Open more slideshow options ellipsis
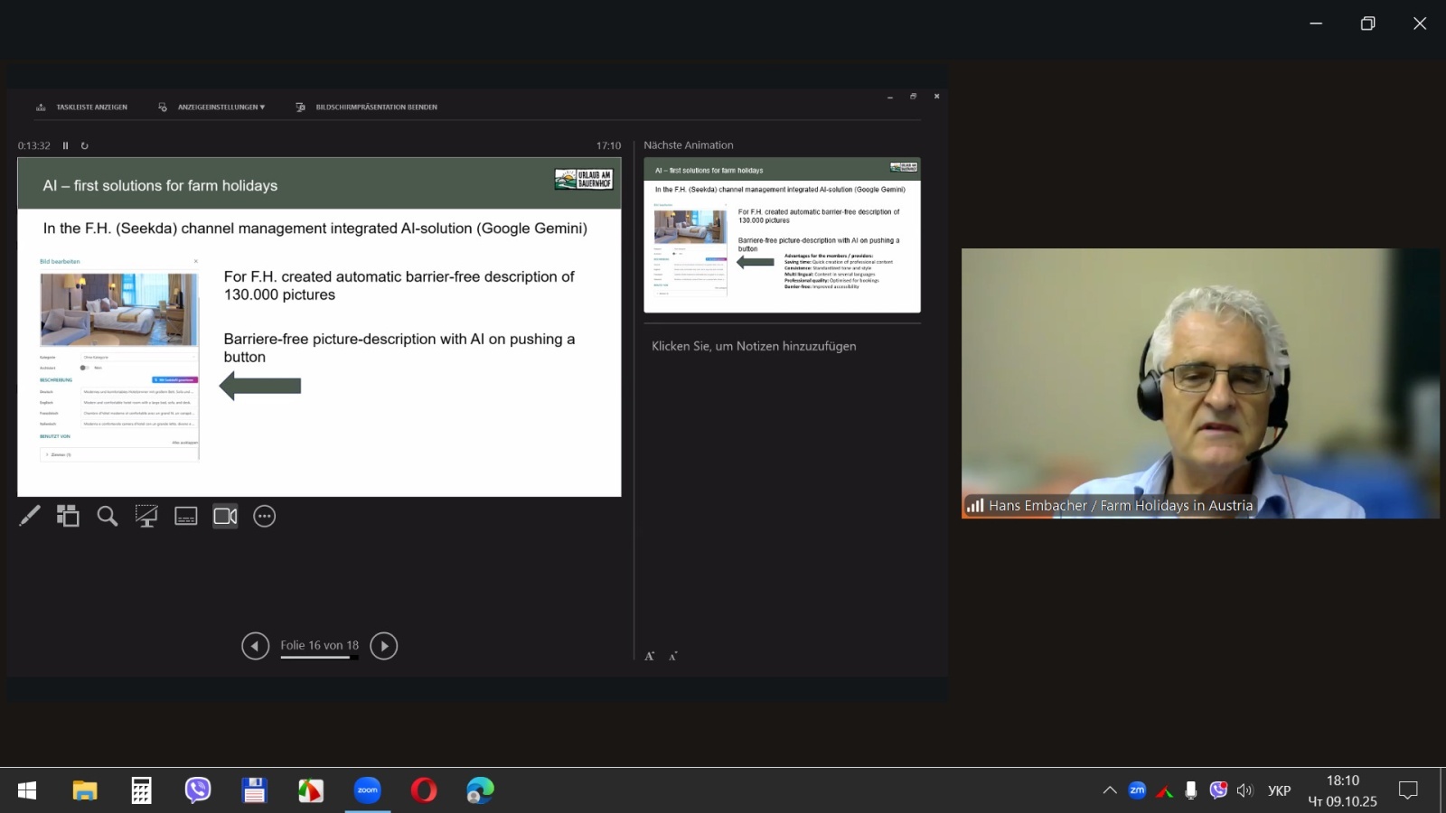The width and height of the screenshot is (1446, 813). click(264, 516)
